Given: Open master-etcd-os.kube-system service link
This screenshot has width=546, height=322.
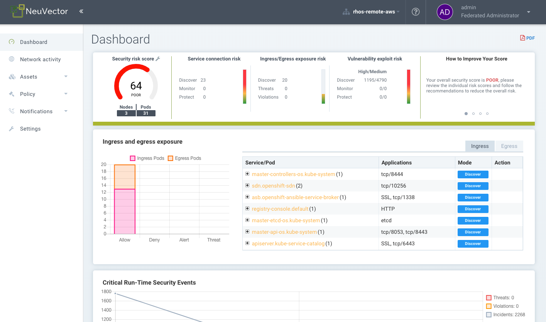Looking at the screenshot, I should point(286,220).
